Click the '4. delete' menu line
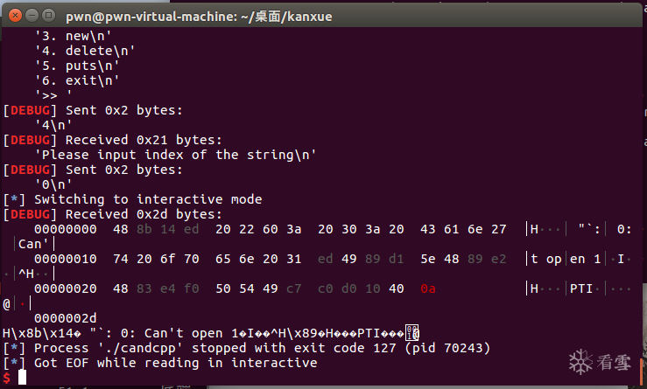 tap(85, 51)
